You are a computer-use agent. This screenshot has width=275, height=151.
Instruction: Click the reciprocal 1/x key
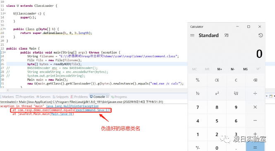198,93
